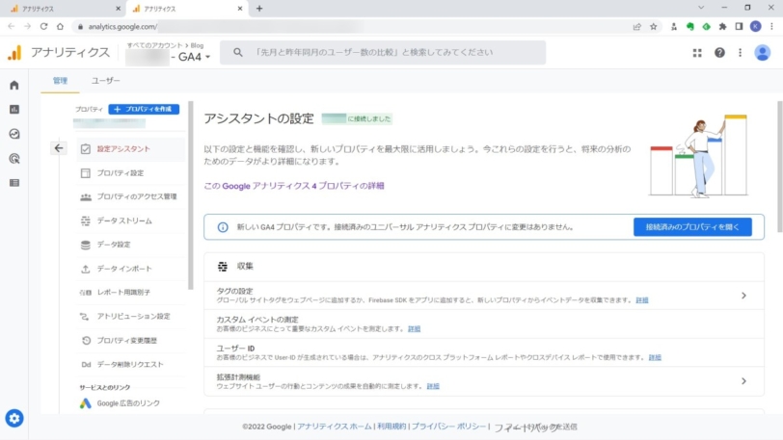The height and width of the screenshot is (440, 783).
Task: Click the main page vertical scrollbar
Action: (x=779, y=167)
